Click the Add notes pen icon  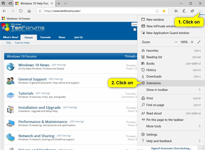point(184,11)
